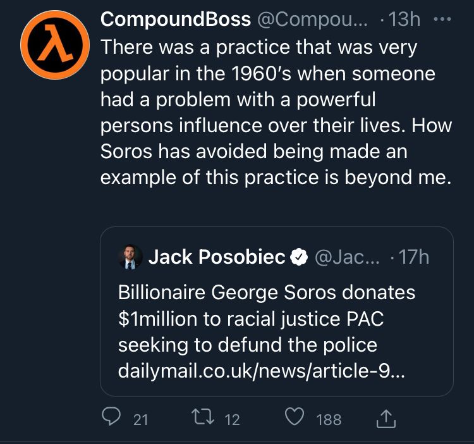Viewport: 474px width, 444px height.
Task: Click the retweet count of 12
Action: pos(233,419)
